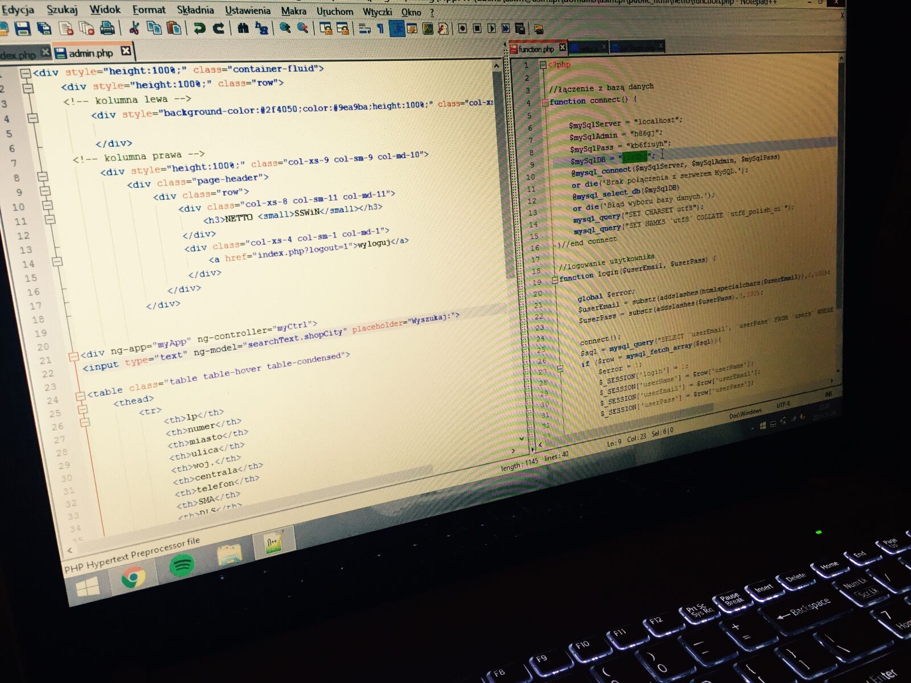Close the function.php tab
This screenshot has width=911, height=683.
(x=563, y=47)
